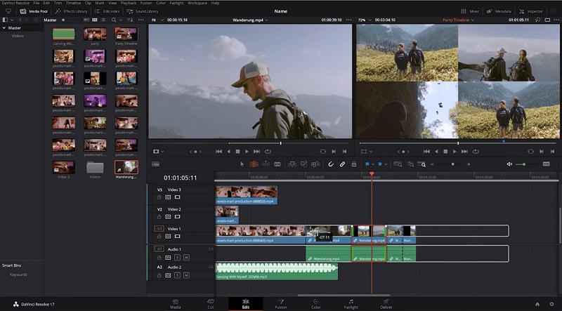Open the marker color dropdown arrow
Screen dimensions: 562x311
[386, 164]
